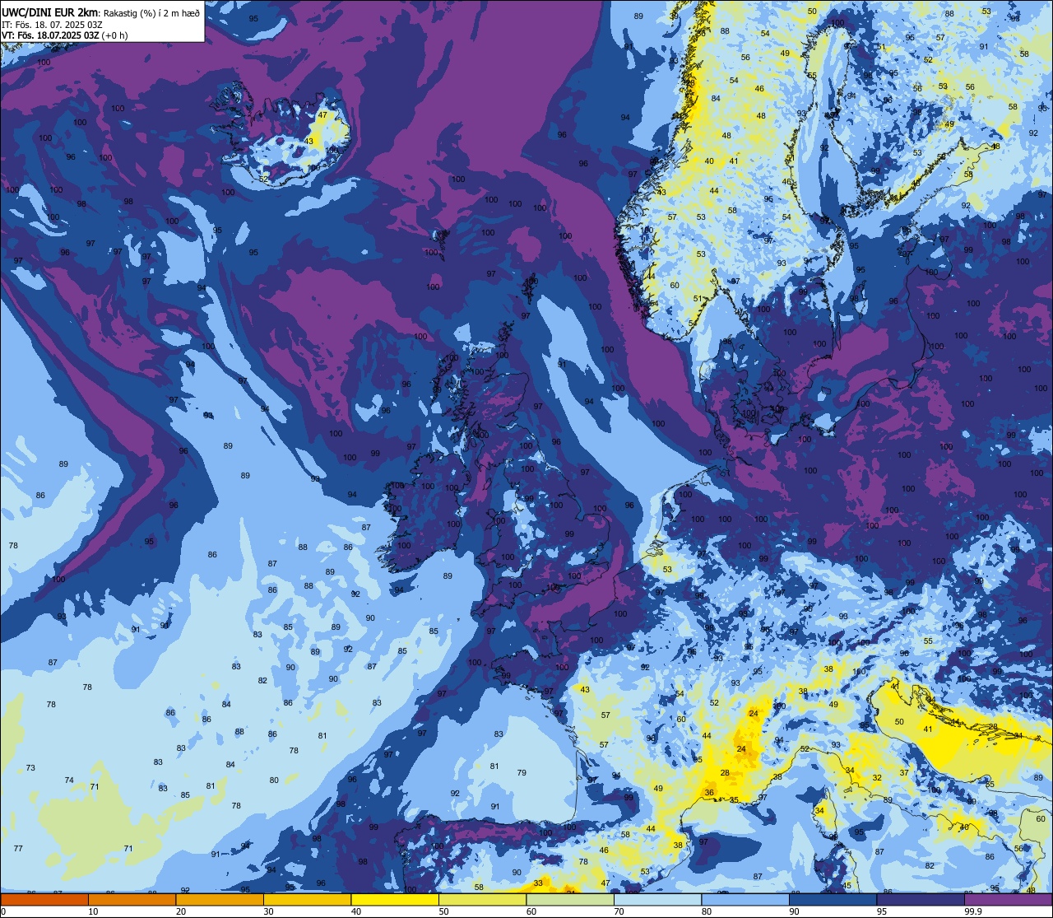Click the legend label "99.9"

coord(973,911)
